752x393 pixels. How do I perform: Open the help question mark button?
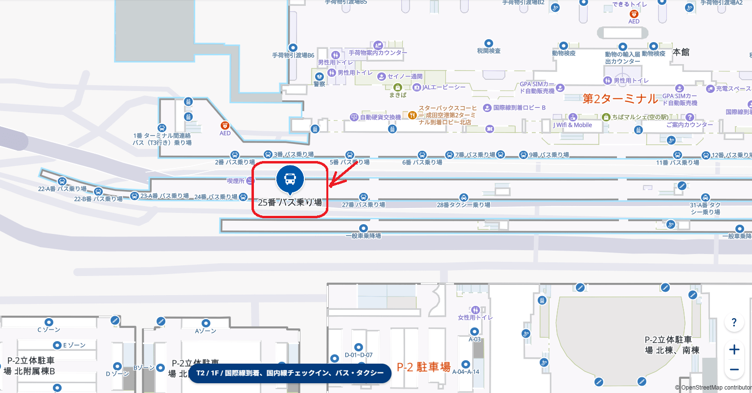pyautogui.click(x=734, y=323)
